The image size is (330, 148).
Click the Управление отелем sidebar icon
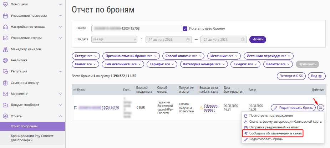5,38
